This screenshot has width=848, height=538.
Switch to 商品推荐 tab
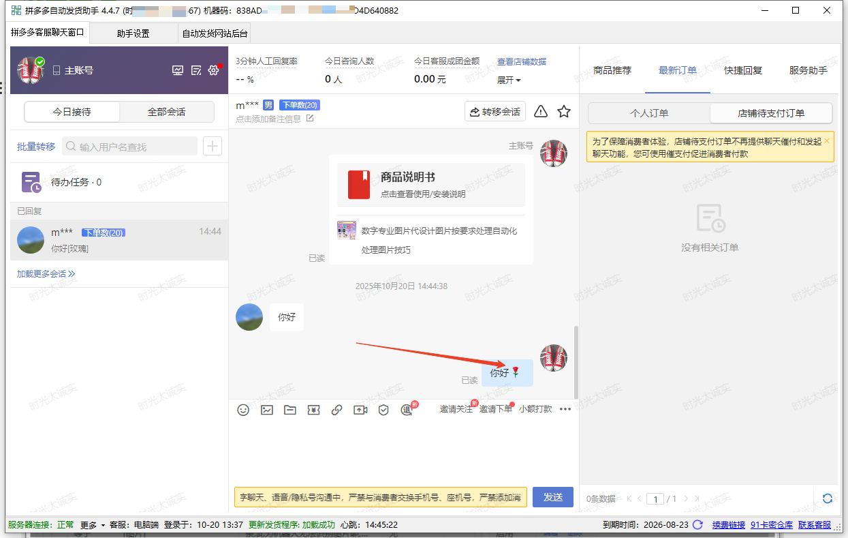coord(612,70)
